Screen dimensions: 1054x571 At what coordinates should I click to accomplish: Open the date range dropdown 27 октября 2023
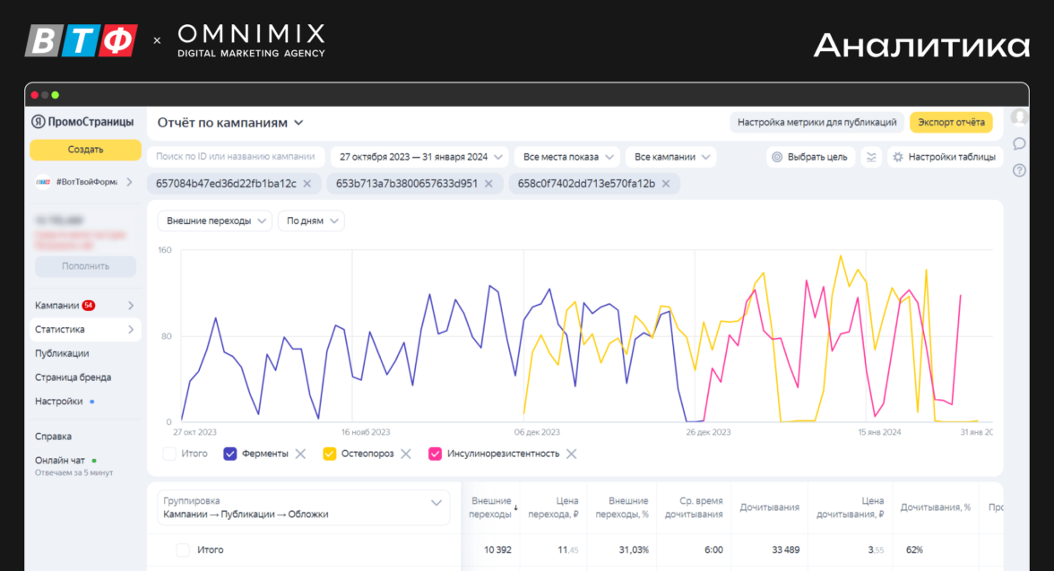click(x=419, y=157)
